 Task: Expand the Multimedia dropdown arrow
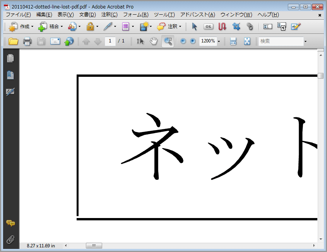tap(151, 27)
